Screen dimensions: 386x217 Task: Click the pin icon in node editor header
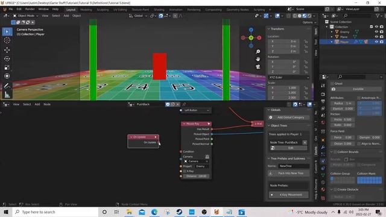tap(184, 104)
